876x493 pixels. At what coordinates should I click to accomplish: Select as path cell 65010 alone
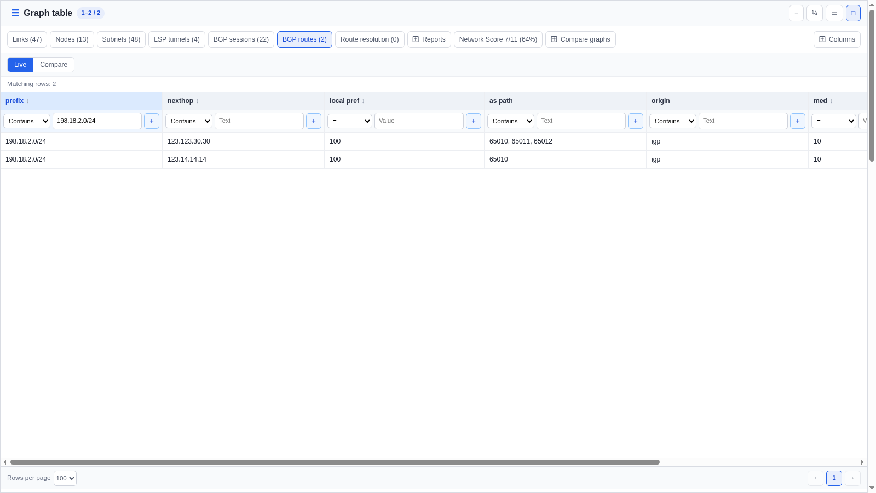(x=565, y=159)
